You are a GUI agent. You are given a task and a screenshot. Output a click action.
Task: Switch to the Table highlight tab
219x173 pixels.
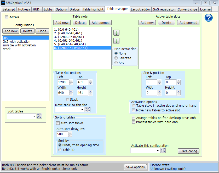93,9
